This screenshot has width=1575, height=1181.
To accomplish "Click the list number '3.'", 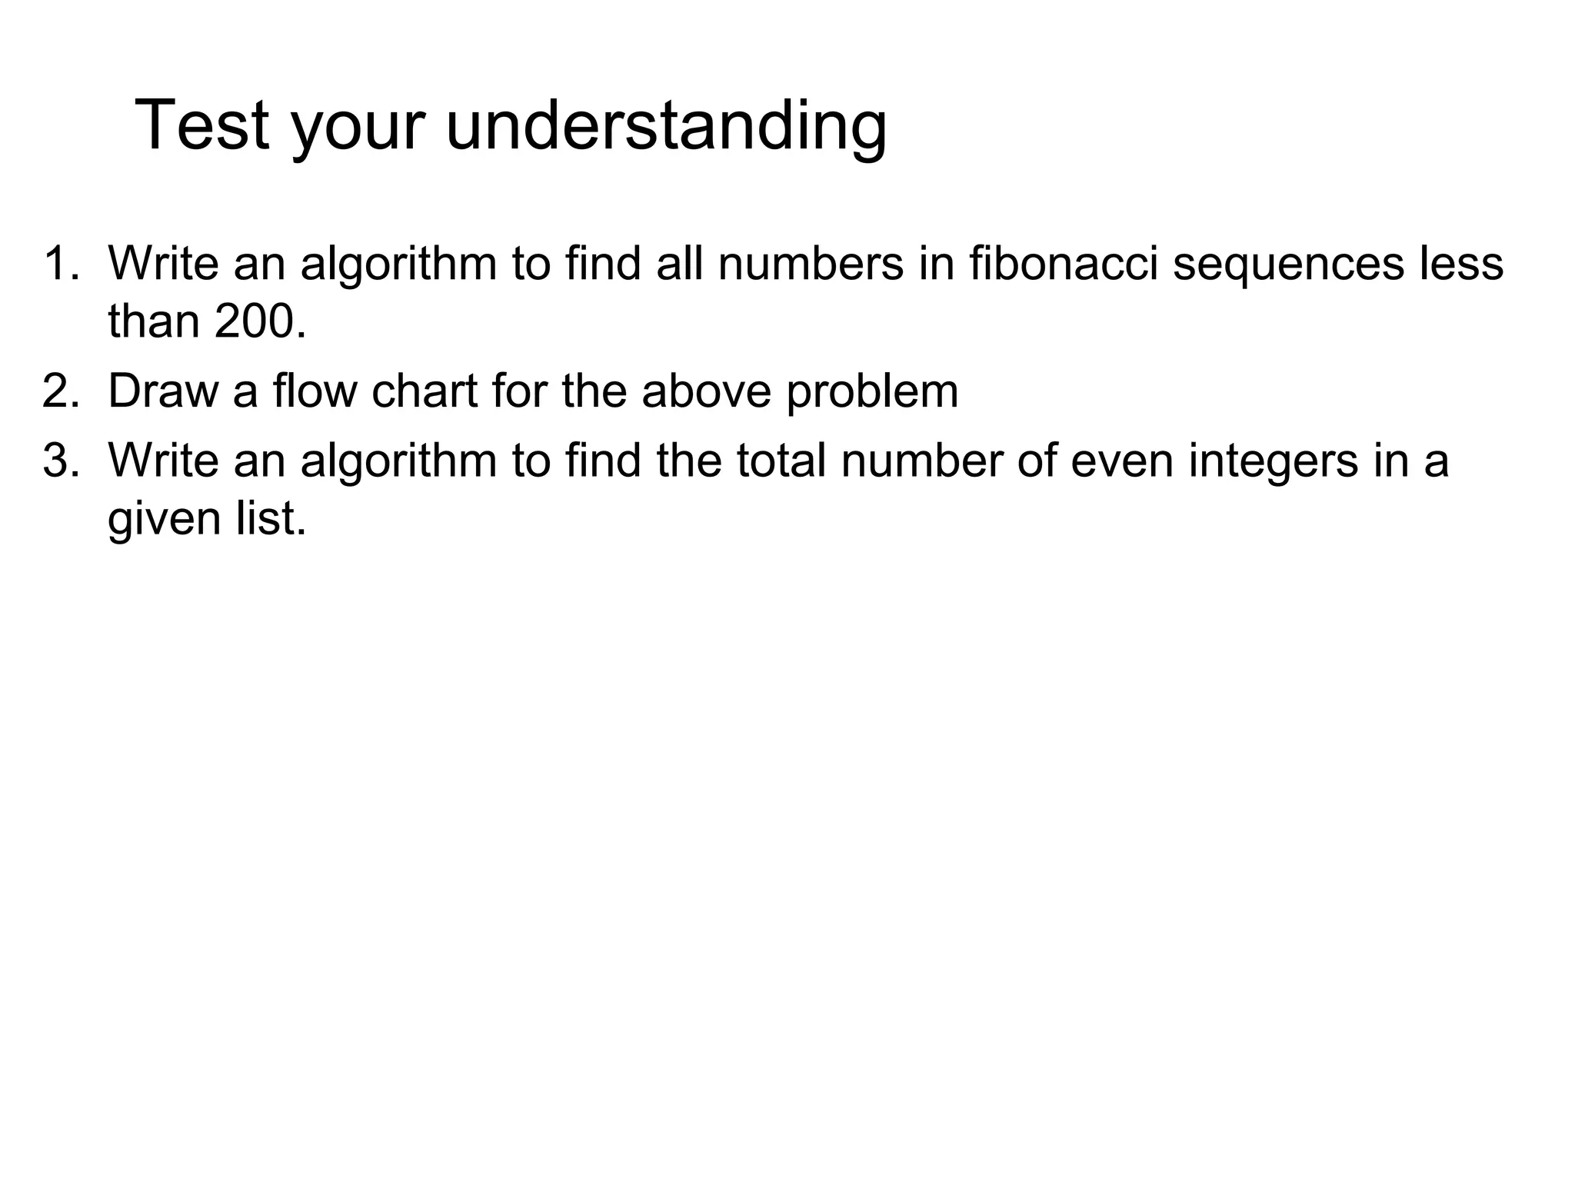I will coord(62,460).
